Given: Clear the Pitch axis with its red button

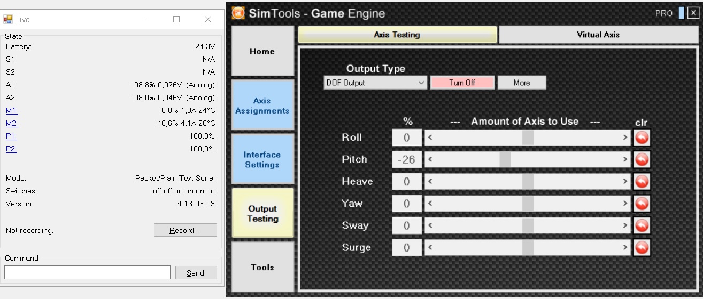Looking at the screenshot, I should (x=642, y=159).
